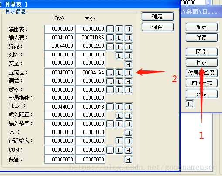Open the '...' button in 重定位 row
This screenshot has width=222, height=176.
110,73
